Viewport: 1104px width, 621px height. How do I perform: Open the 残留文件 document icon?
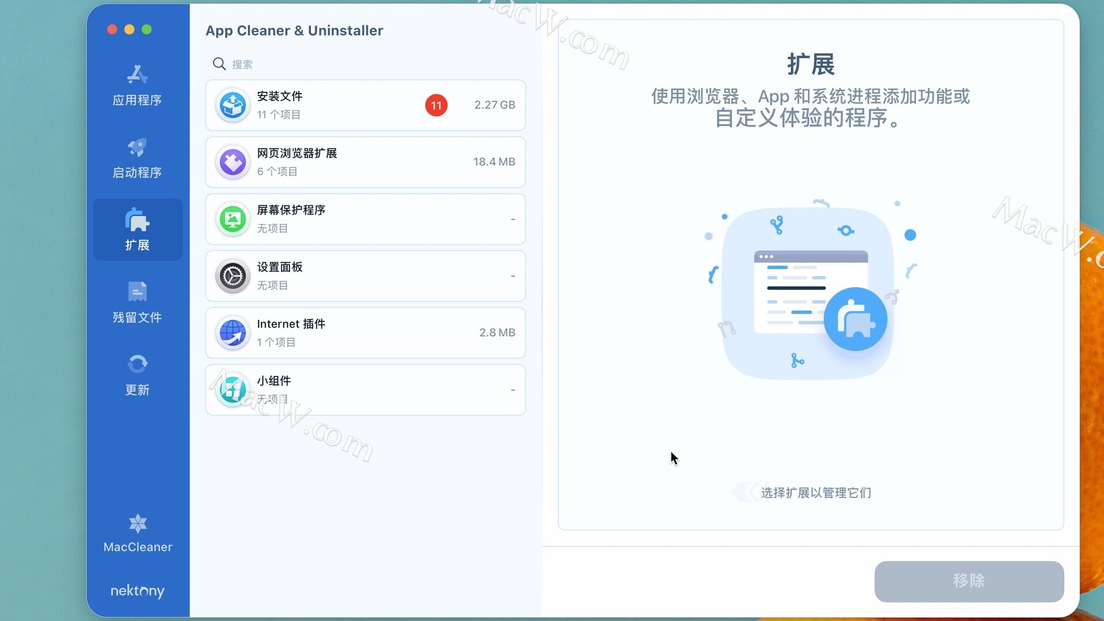(x=137, y=292)
